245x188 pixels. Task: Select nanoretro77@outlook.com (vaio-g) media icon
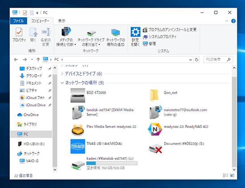tap(155, 112)
